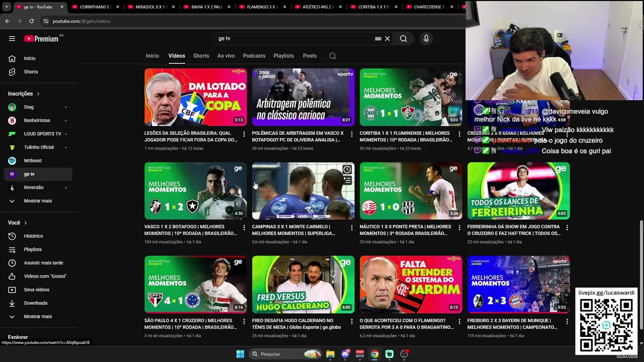Open the on-screen keyboard icon in search
The width and height of the screenshot is (644, 362).
(378, 38)
